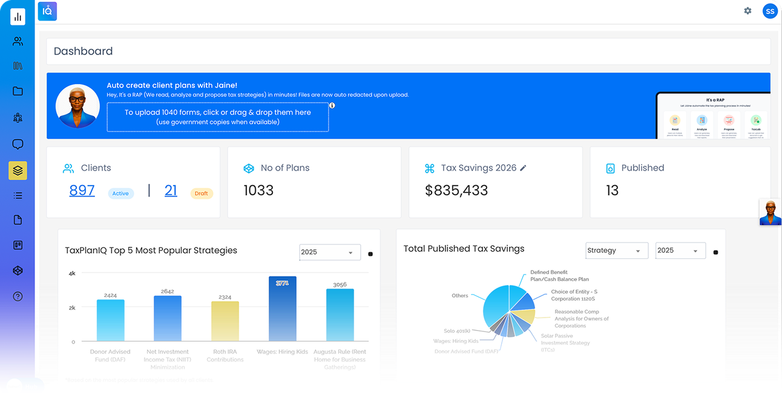This screenshot has width=782, height=398.
Task: Edit Tax Savings 2026 with pencil icon
Action: [x=524, y=168]
